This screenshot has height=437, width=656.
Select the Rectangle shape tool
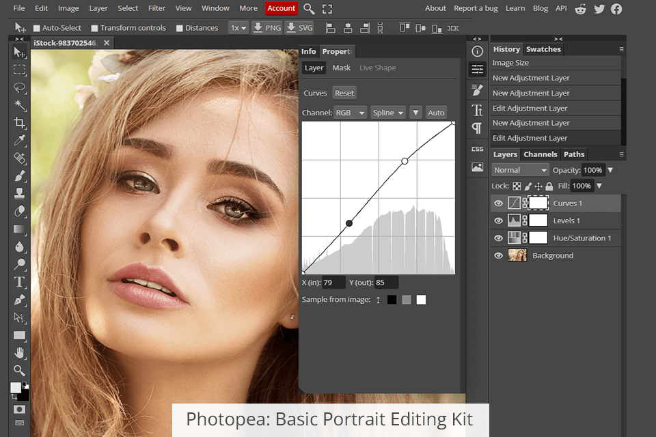click(x=19, y=335)
